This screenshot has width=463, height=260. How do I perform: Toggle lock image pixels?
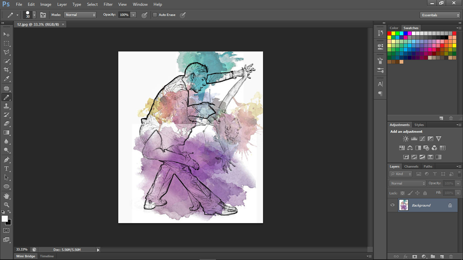(x=410, y=193)
